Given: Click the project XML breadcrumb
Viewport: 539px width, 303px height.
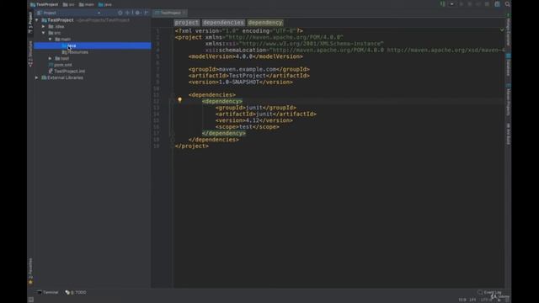Looking at the screenshot, I should click(187, 23).
